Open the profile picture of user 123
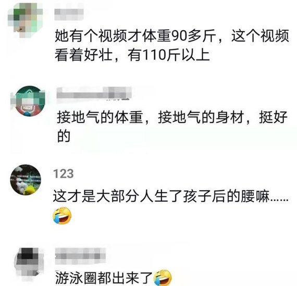Screen dimensions: 297x286 (26, 180)
